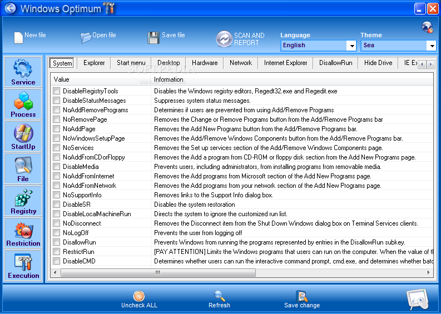Screen dimensions: 441x314
Task: Select the System tab
Action: click(62, 63)
